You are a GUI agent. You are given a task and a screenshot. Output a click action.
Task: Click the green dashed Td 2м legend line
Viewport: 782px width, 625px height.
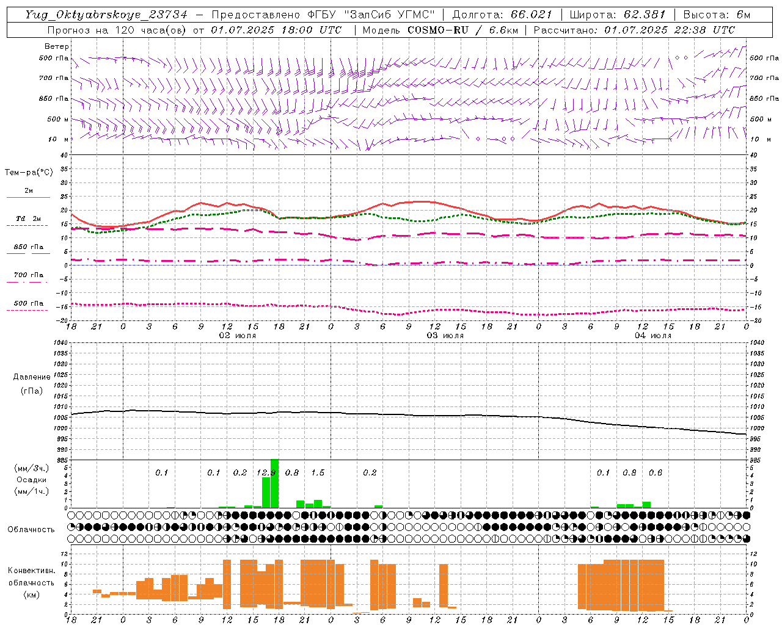(x=27, y=225)
